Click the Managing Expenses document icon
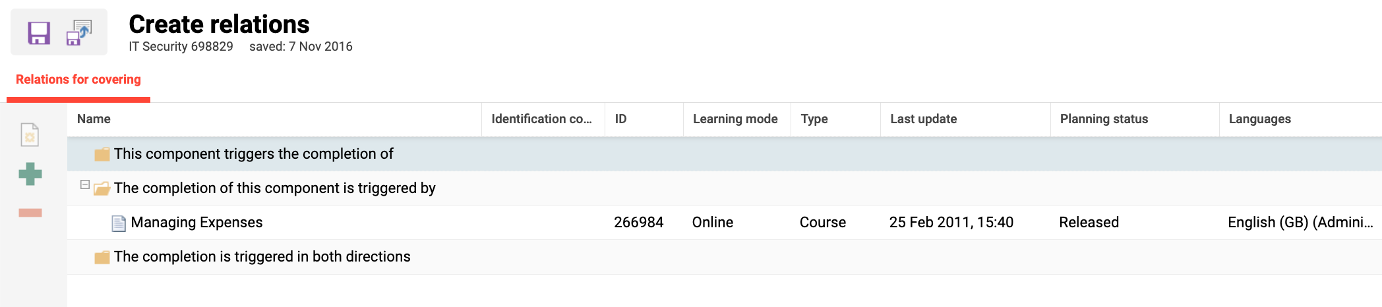Screen dimensions: 1382x307 click(x=119, y=223)
